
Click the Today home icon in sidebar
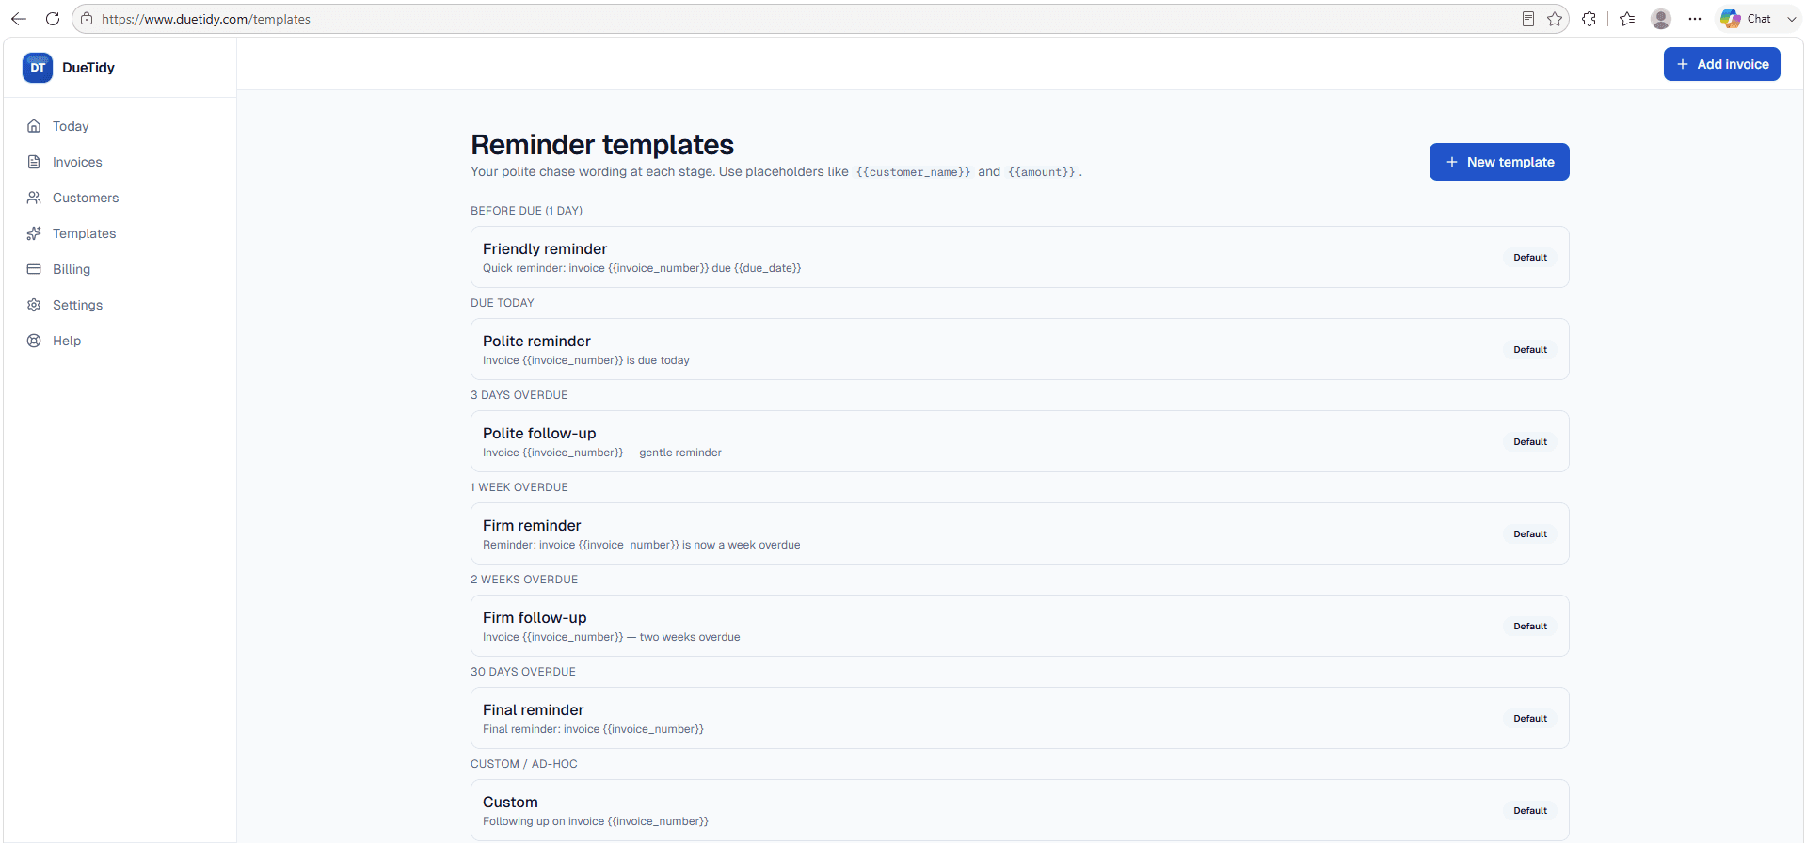click(x=34, y=126)
